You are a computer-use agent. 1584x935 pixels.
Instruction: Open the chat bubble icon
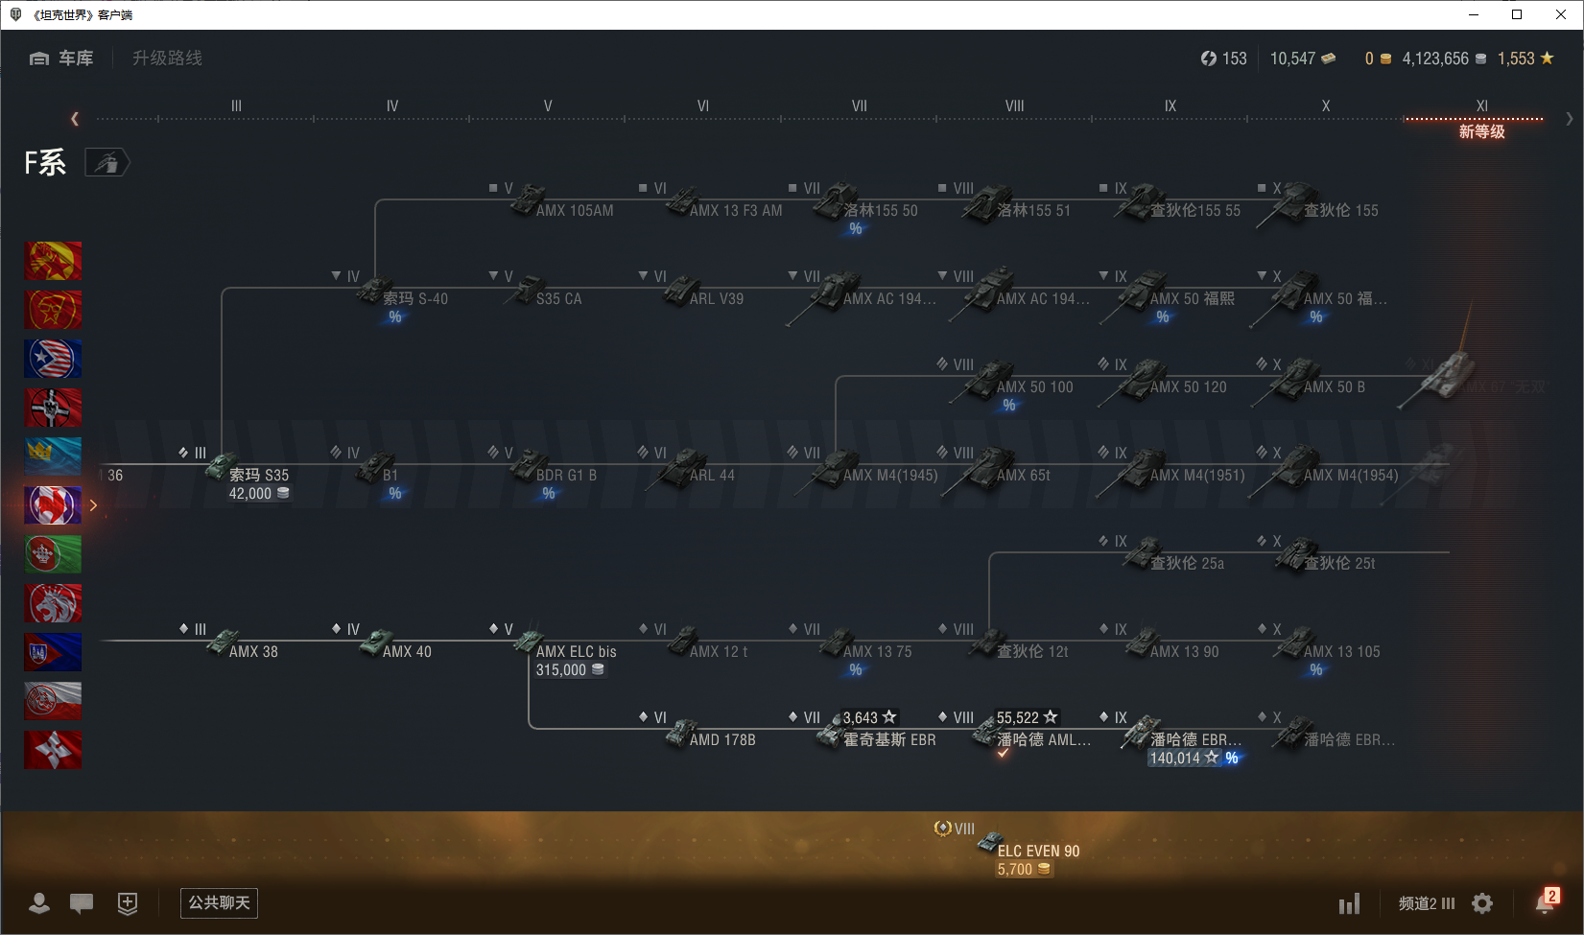[x=82, y=902]
